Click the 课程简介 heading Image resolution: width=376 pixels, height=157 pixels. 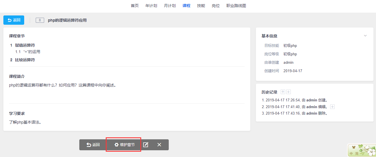(x=17, y=76)
